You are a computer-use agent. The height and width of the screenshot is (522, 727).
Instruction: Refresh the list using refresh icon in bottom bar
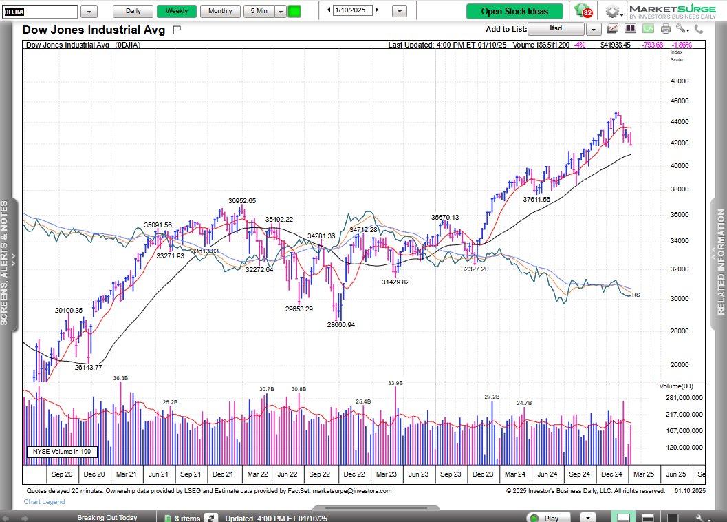(211, 518)
